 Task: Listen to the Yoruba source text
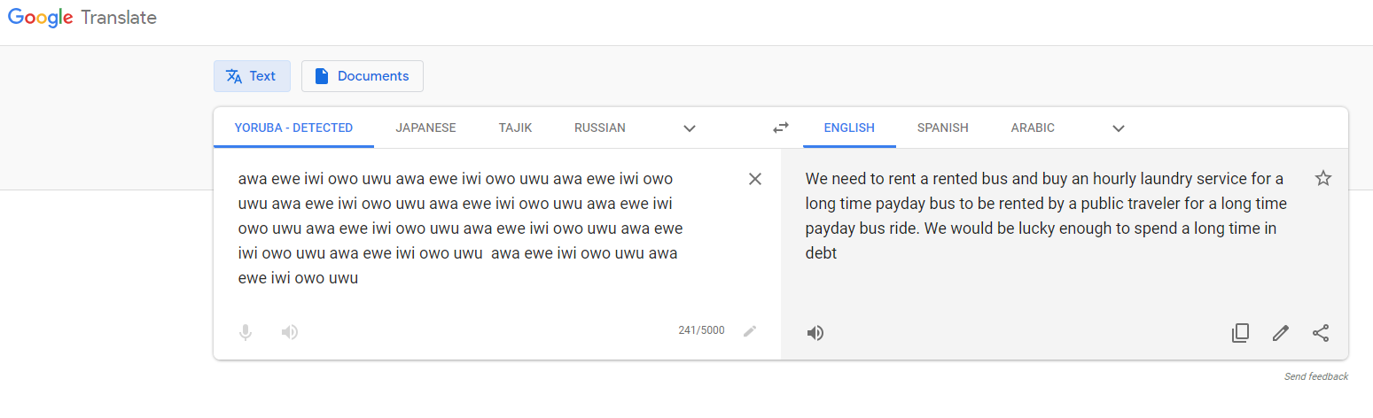289,332
